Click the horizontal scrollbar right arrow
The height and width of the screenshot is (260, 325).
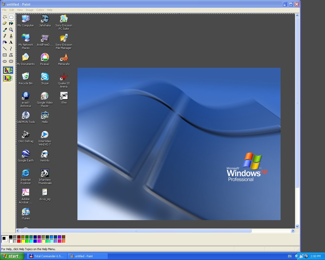pyautogui.click(x=293, y=231)
